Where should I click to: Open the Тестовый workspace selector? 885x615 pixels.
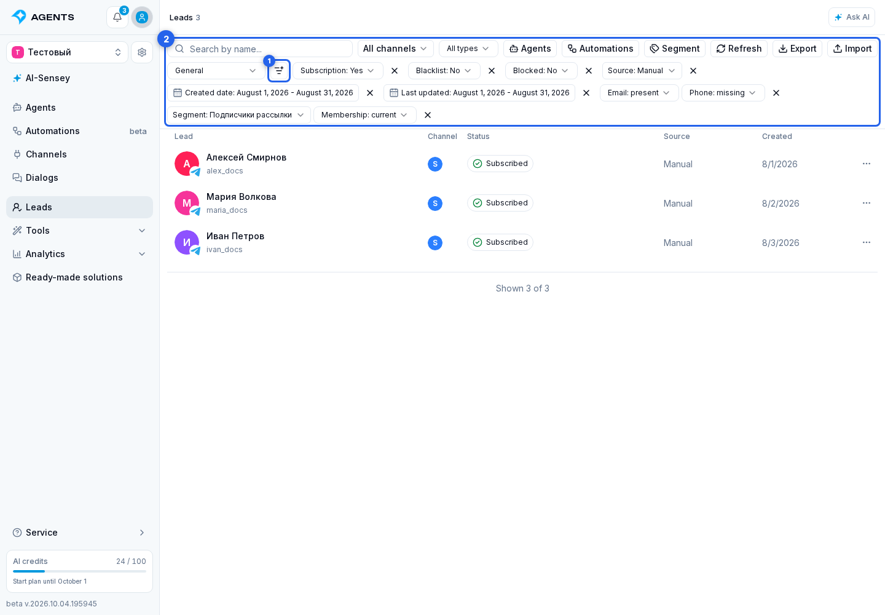(68, 52)
